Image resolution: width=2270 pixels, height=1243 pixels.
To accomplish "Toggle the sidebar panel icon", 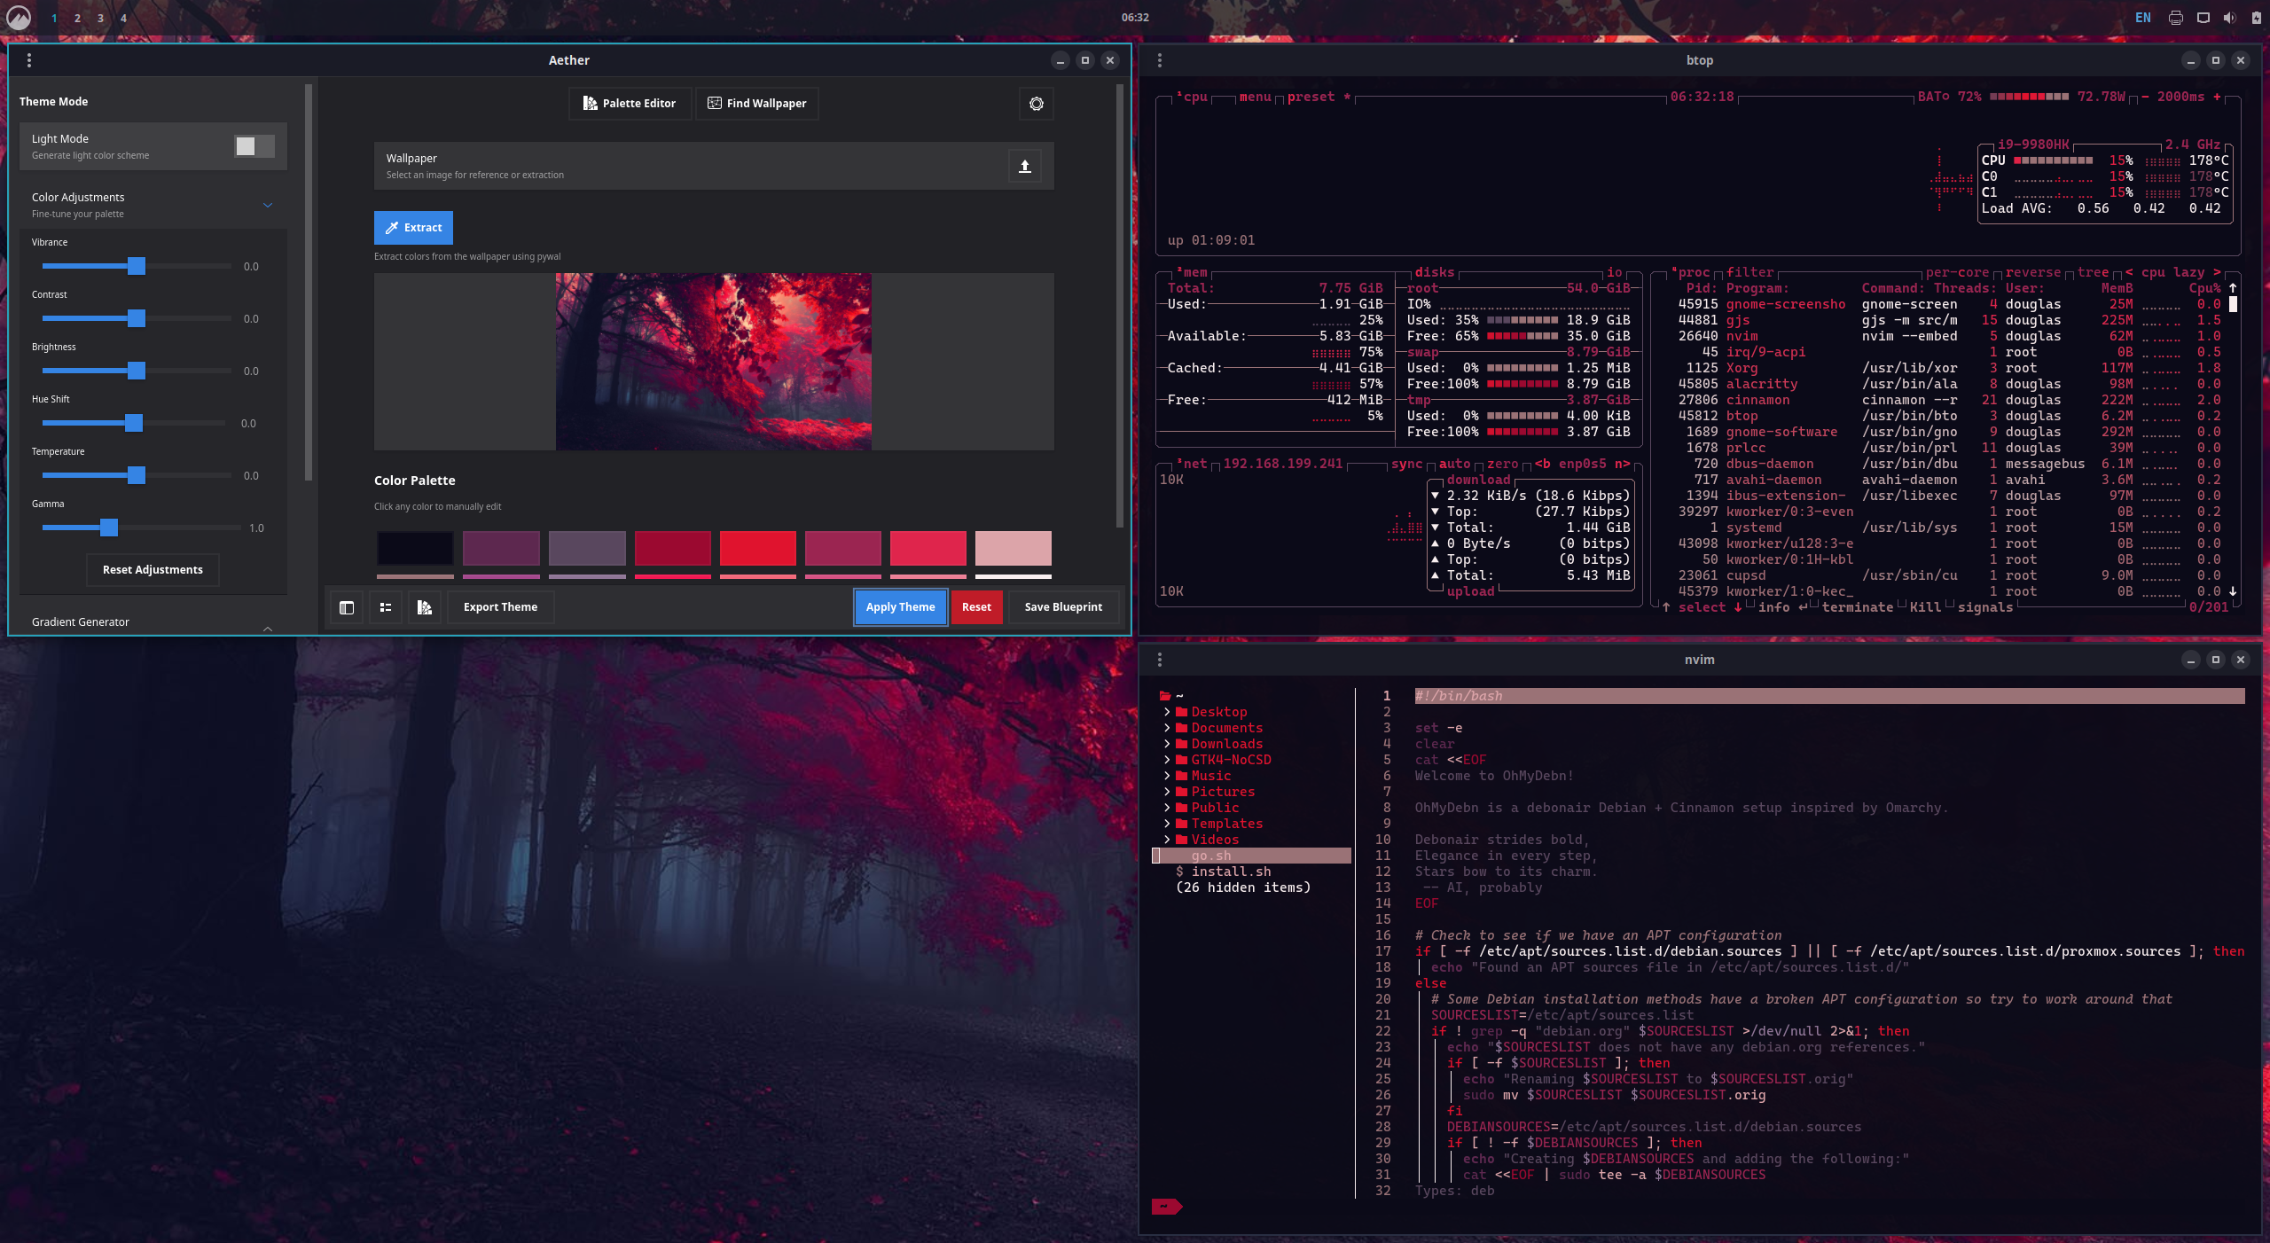I will pos(347,607).
